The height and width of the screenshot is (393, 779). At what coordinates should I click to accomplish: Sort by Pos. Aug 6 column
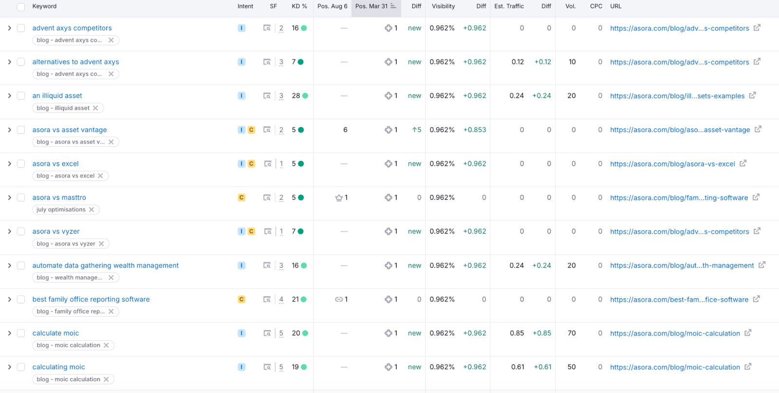tap(333, 6)
